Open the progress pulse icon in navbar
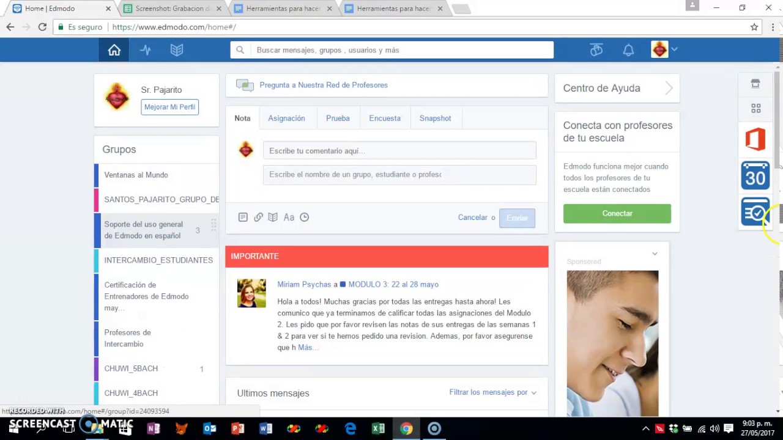 point(146,50)
